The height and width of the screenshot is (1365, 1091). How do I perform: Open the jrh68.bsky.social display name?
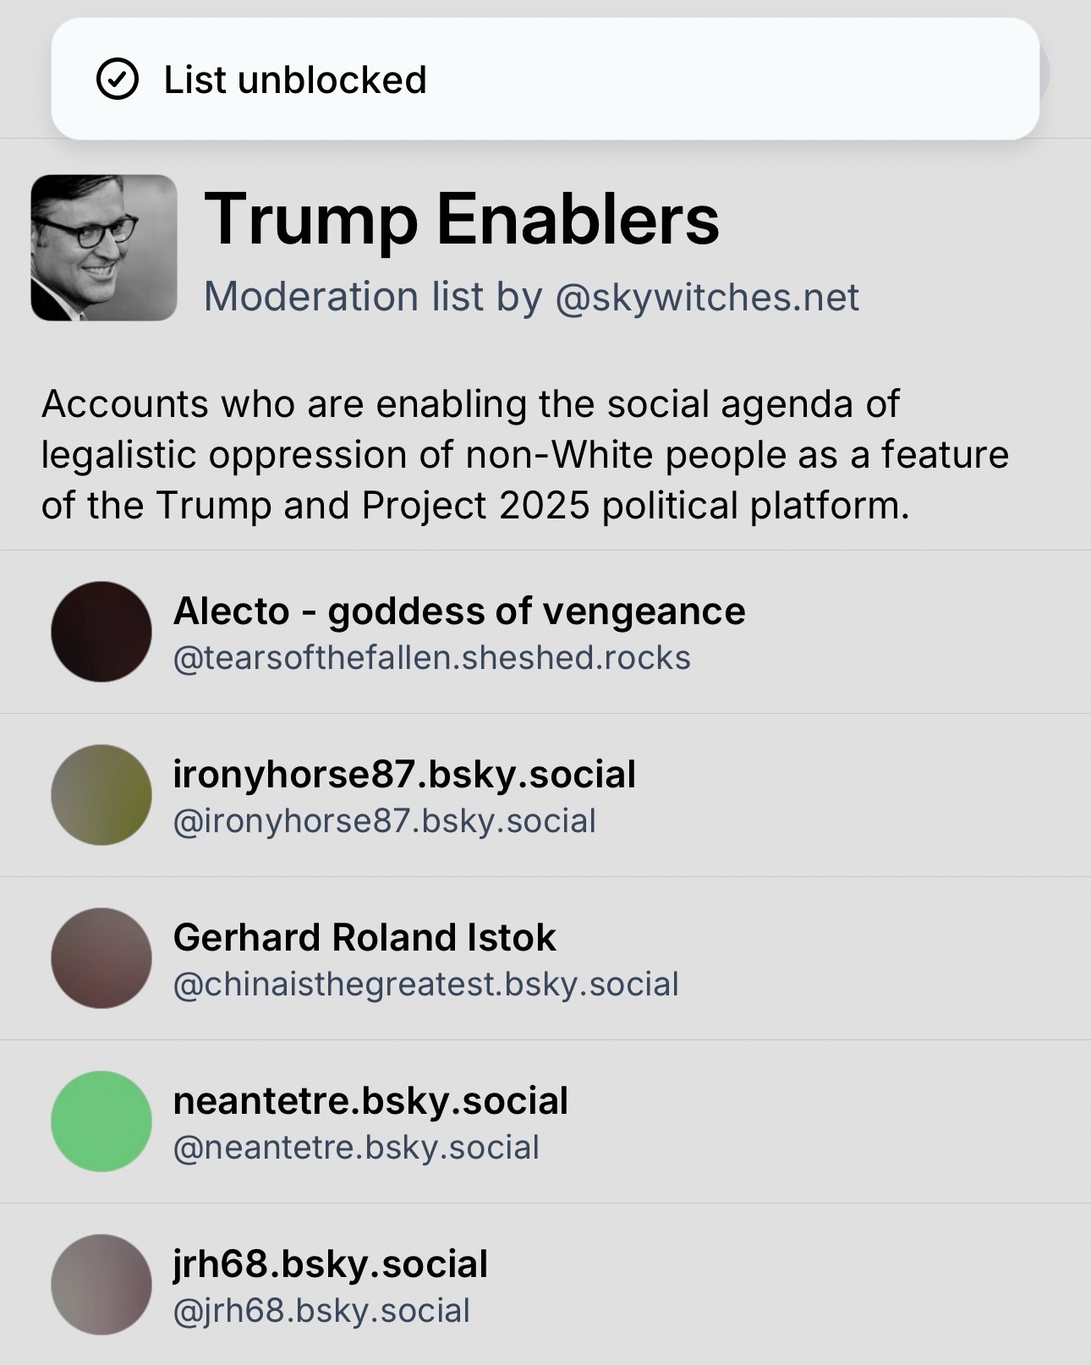pyautogui.click(x=330, y=1264)
